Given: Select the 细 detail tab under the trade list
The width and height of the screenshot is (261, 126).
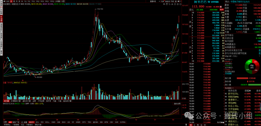Looking at the screenshot, I should 191,125.
